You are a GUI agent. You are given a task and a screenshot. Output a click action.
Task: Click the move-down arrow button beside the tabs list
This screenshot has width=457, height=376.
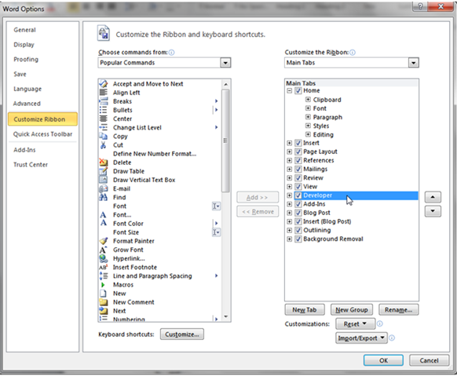click(x=433, y=211)
